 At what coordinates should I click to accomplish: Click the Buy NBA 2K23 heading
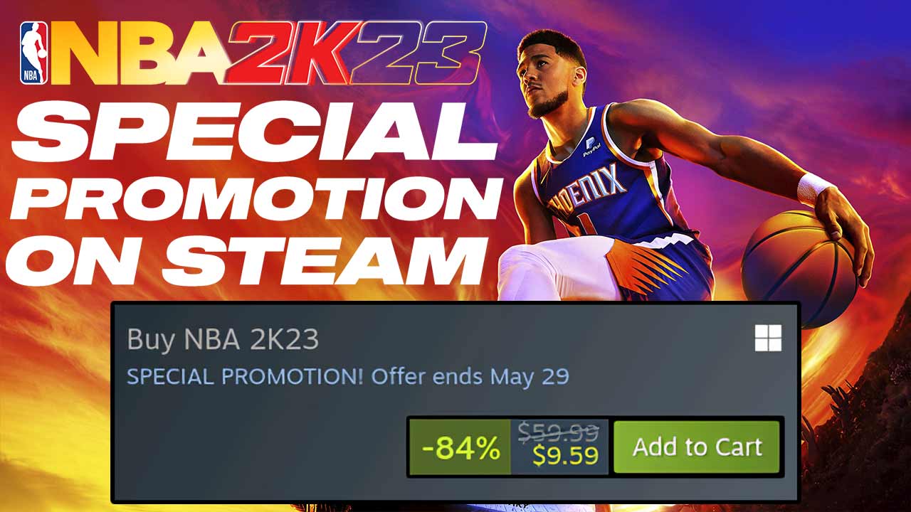pyautogui.click(x=223, y=340)
